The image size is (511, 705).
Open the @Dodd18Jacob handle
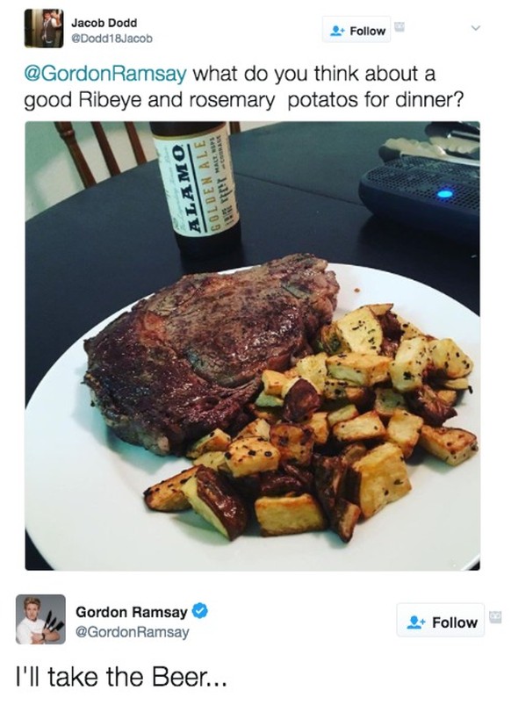[112, 39]
